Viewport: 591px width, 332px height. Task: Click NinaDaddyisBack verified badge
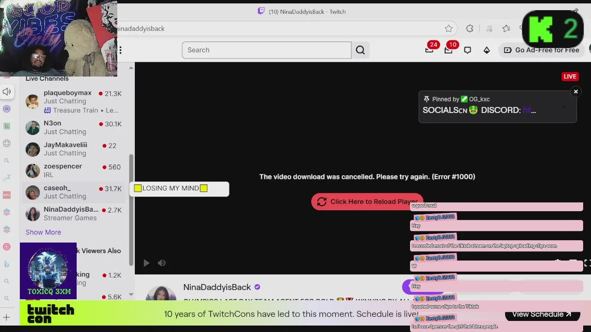coord(257,287)
